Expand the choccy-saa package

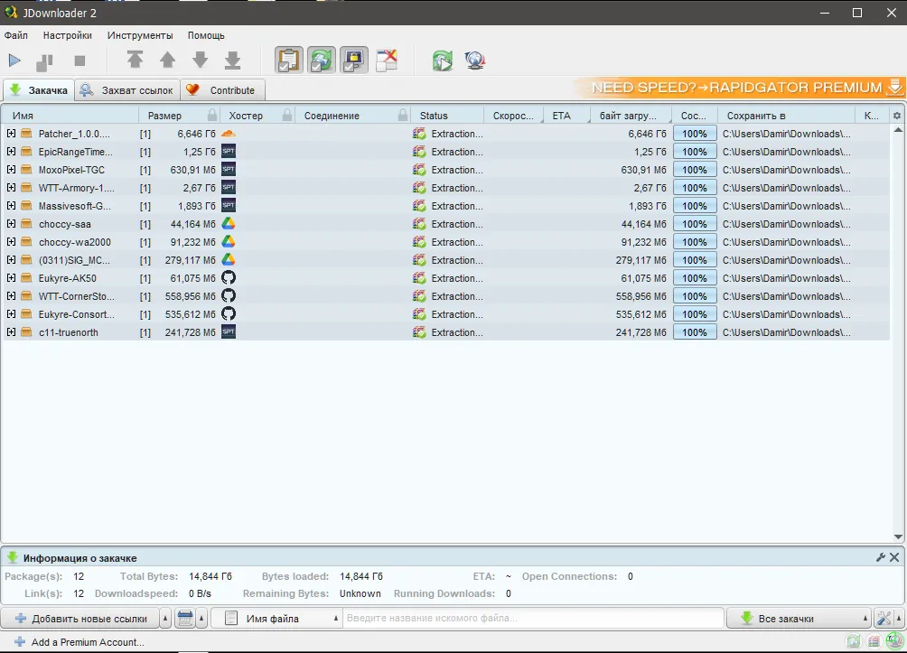click(12, 224)
